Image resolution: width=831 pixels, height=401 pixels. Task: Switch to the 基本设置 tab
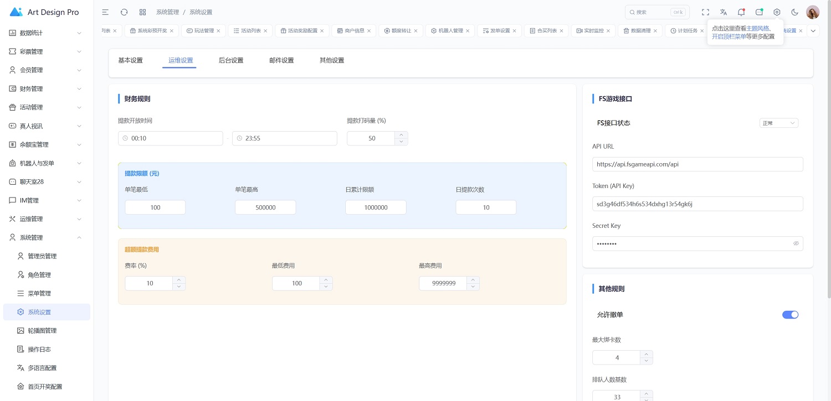pyautogui.click(x=130, y=60)
